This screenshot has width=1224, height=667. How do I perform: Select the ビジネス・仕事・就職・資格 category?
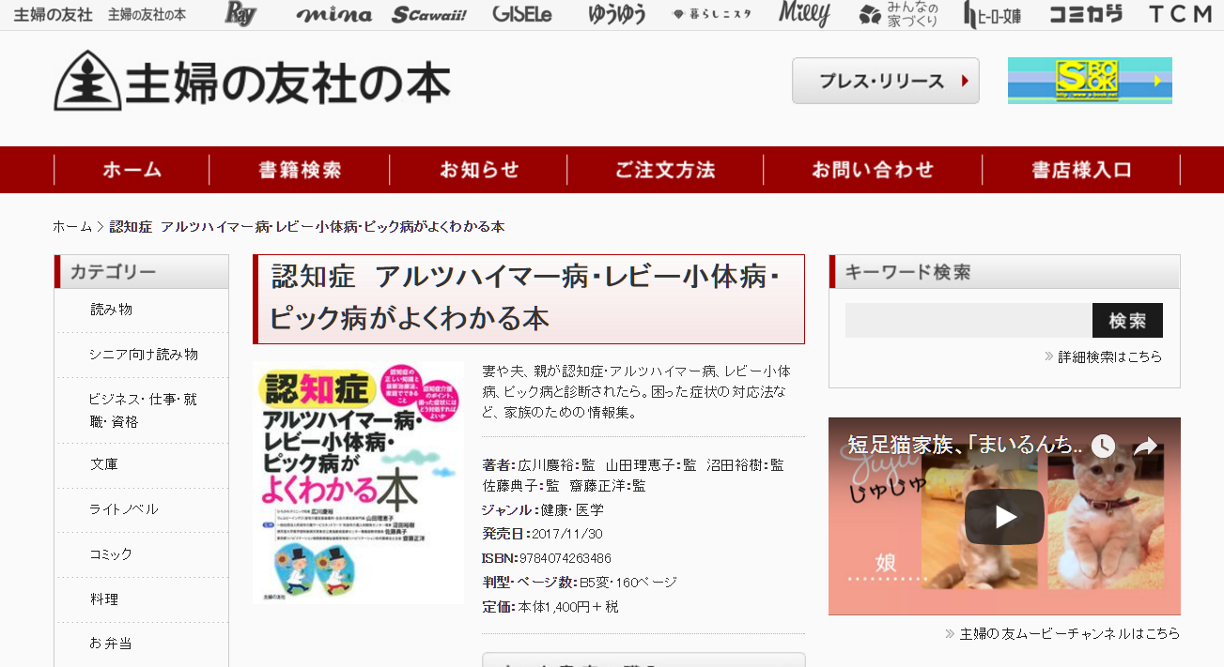(x=141, y=411)
